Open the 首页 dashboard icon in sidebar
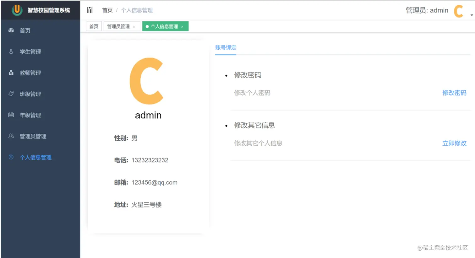The width and height of the screenshot is (475, 258). pyautogui.click(x=10, y=30)
